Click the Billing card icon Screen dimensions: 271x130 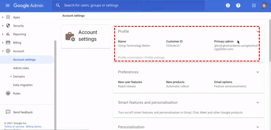click(x=8, y=43)
